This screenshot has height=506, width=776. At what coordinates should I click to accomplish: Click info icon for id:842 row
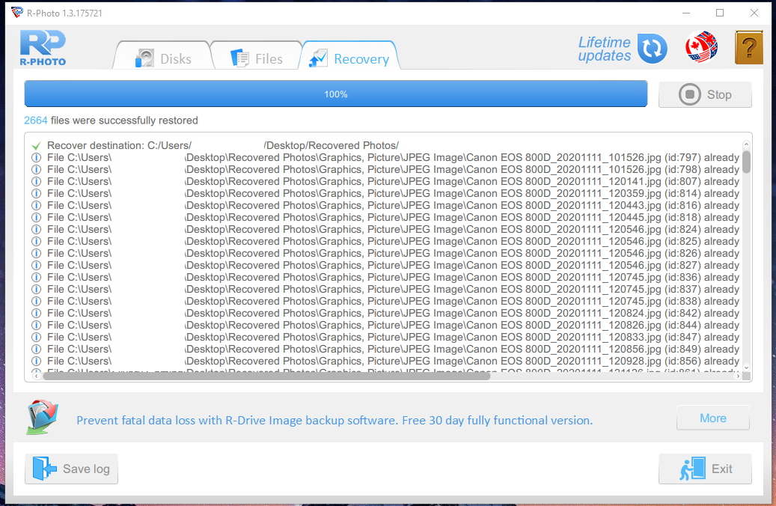tap(36, 314)
